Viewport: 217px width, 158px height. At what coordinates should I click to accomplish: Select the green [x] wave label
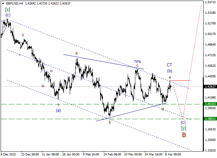pyautogui.click(x=7, y=10)
